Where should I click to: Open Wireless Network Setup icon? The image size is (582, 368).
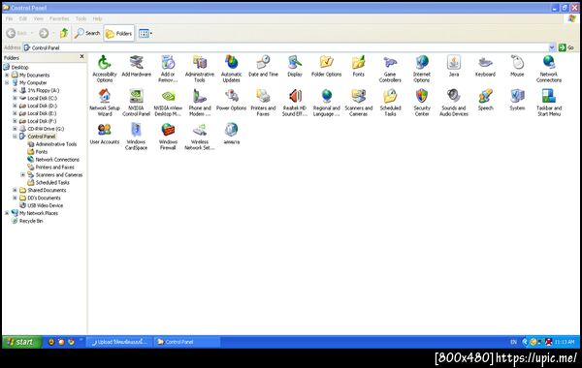tap(200, 137)
